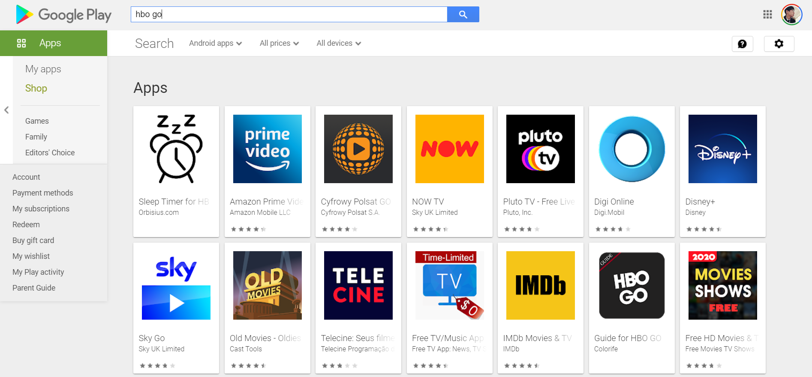The width and height of the screenshot is (812, 377).
Task: Open the Account link
Action: [26, 177]
